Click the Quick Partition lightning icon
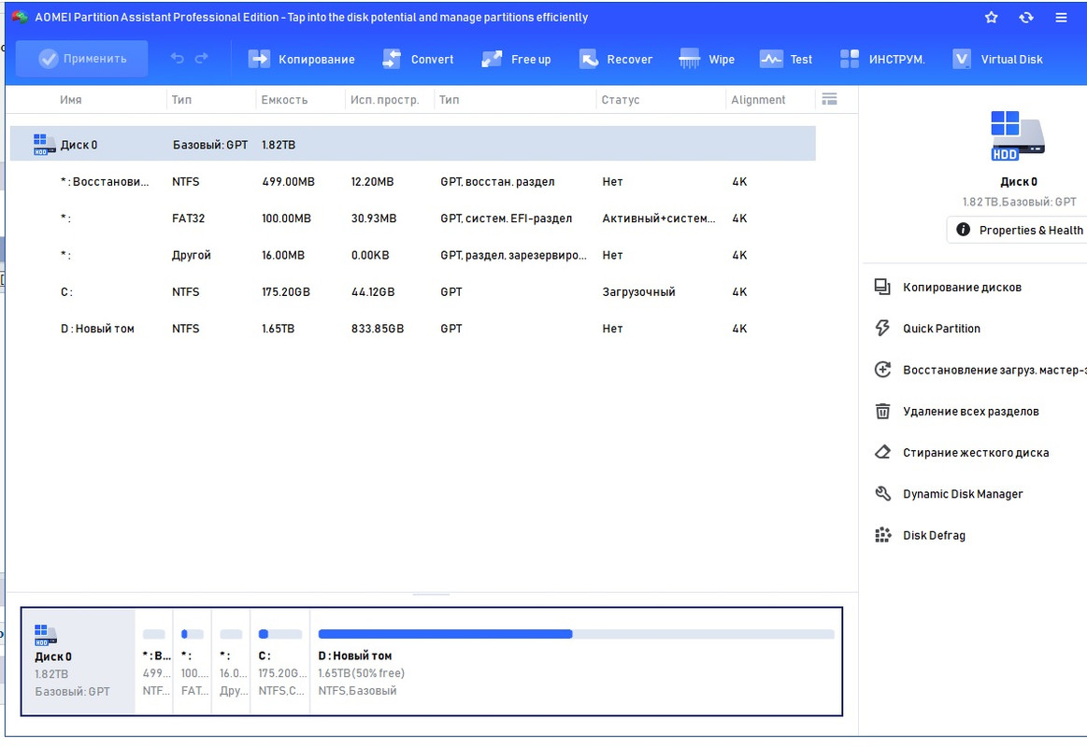The height and width of the screenshot is (747, 1087). coord(882,328)
